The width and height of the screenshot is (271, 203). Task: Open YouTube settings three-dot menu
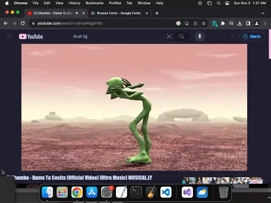pyautogui.click(x=232, y=36)
